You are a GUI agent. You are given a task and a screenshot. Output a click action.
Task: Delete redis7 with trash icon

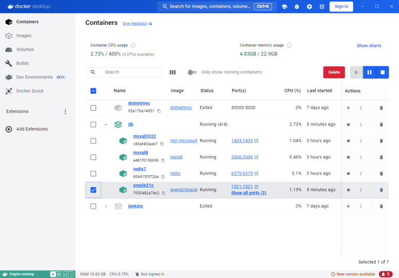coord(381,174)
